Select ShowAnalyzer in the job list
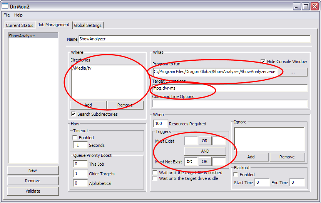The height and width of the screenshot is (203, 321). pos(33,36)
